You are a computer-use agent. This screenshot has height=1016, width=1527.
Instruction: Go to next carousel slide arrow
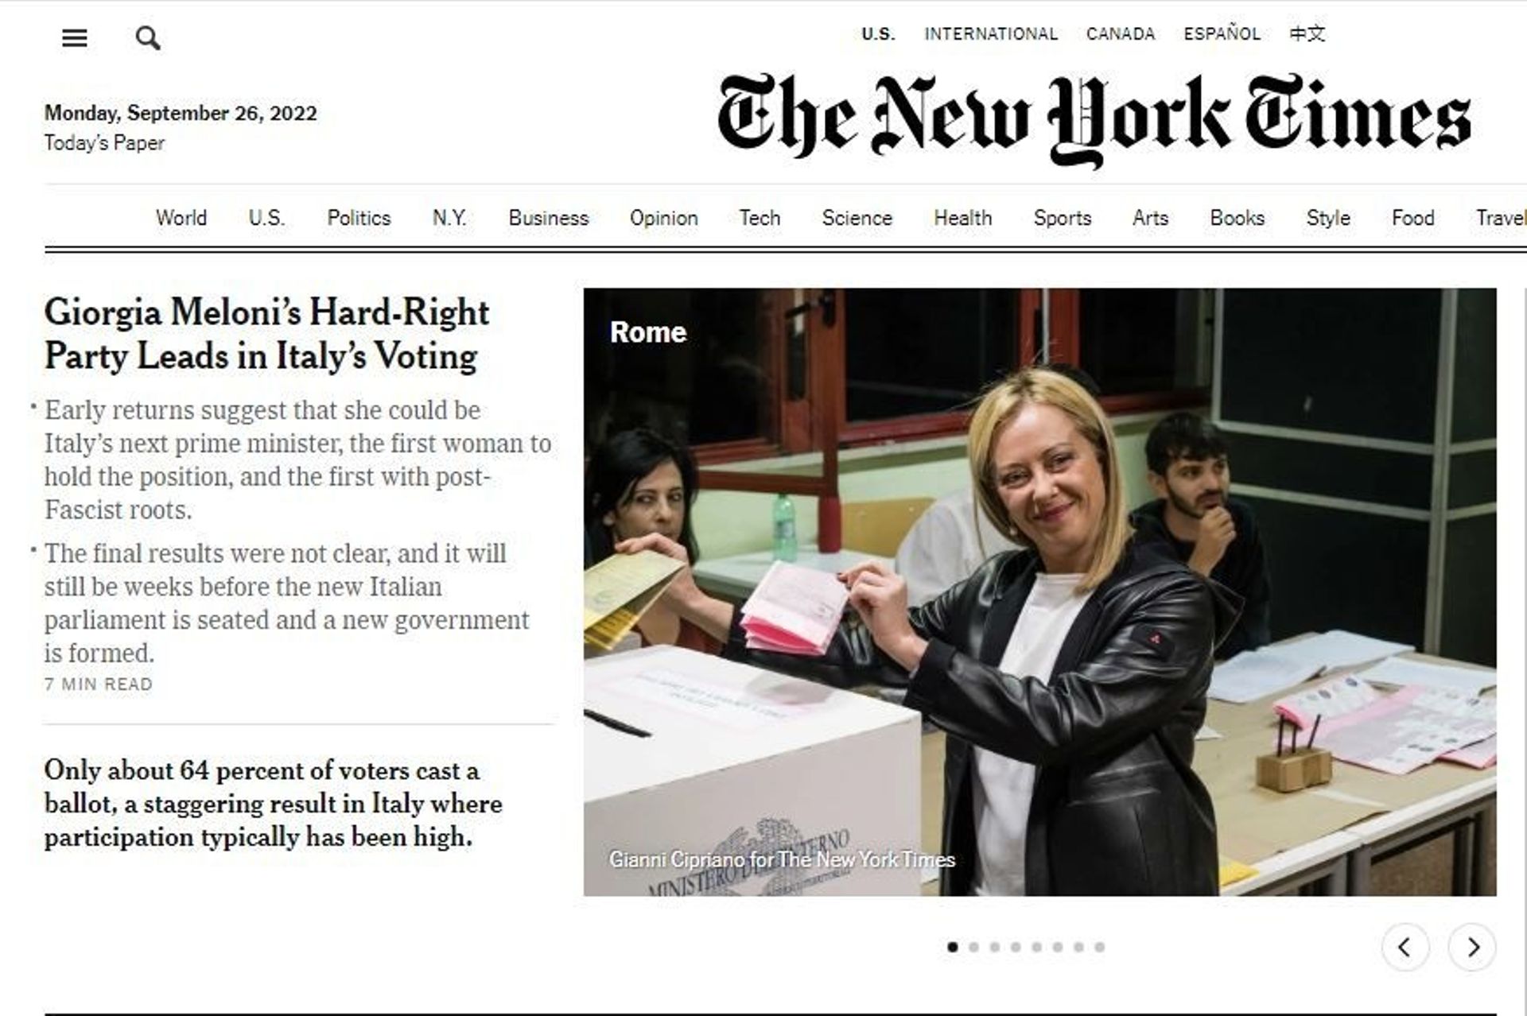tap(1472, 947)
